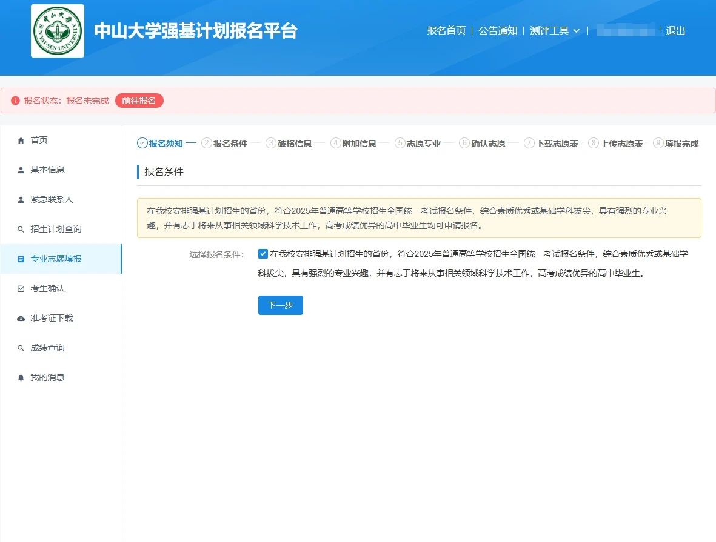Select 专业志愿填报 in sidebar
716x542 pixels.
pyautogui.click(x=61, y=259)
